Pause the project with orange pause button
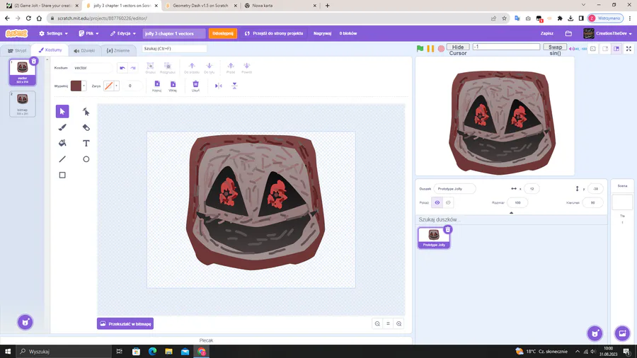 tap(430, 49)
